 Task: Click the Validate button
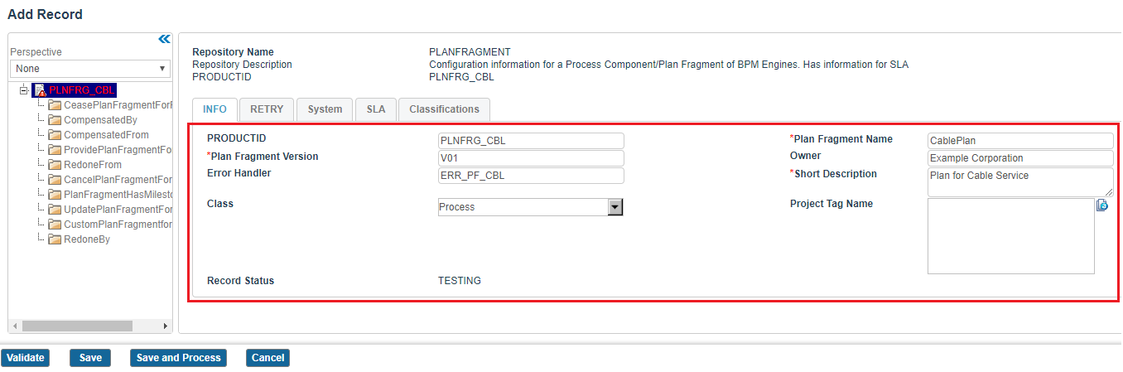(x=26, y=358)
